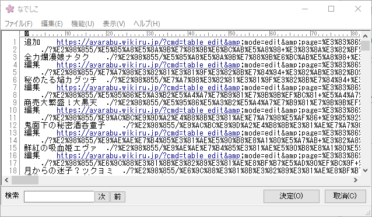Open the ayarabu.wikiru.jp link on line 1
Viewport: 372px width, 217px height.
pos(149,42)
